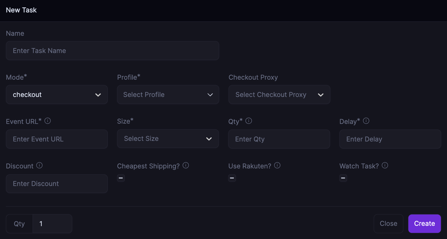Viewport: 447px width, 239px height.
Task: Focus the Enter Task Name field
Action: click(112, 51)
